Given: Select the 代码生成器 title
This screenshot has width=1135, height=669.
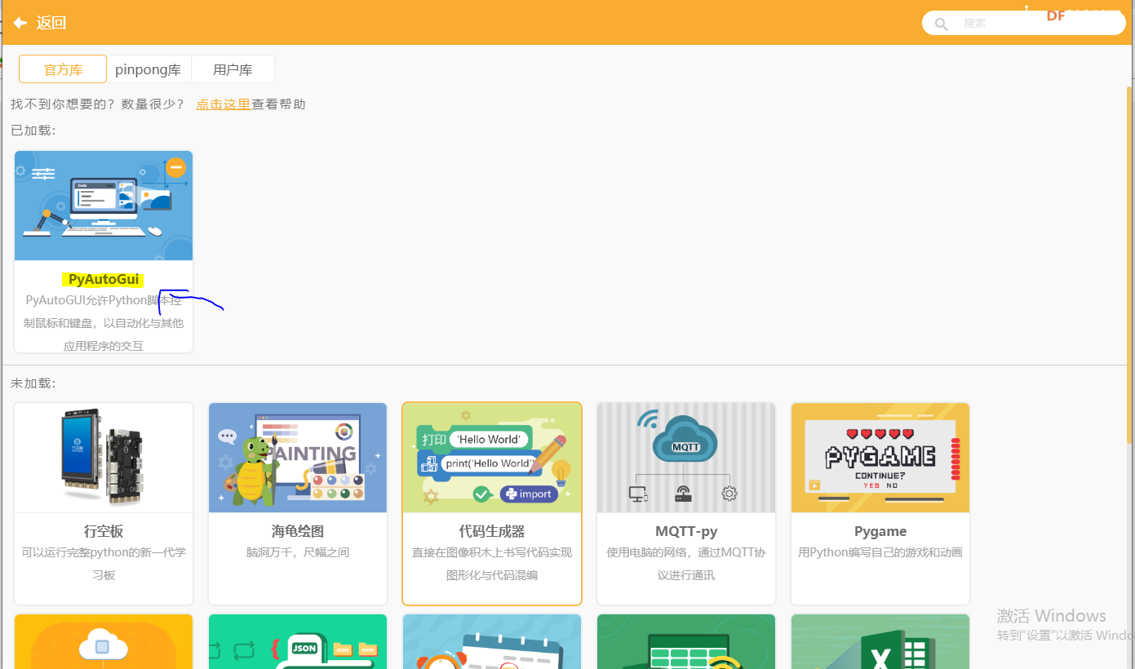Looking at the screenshot, I should coord(492,531).
